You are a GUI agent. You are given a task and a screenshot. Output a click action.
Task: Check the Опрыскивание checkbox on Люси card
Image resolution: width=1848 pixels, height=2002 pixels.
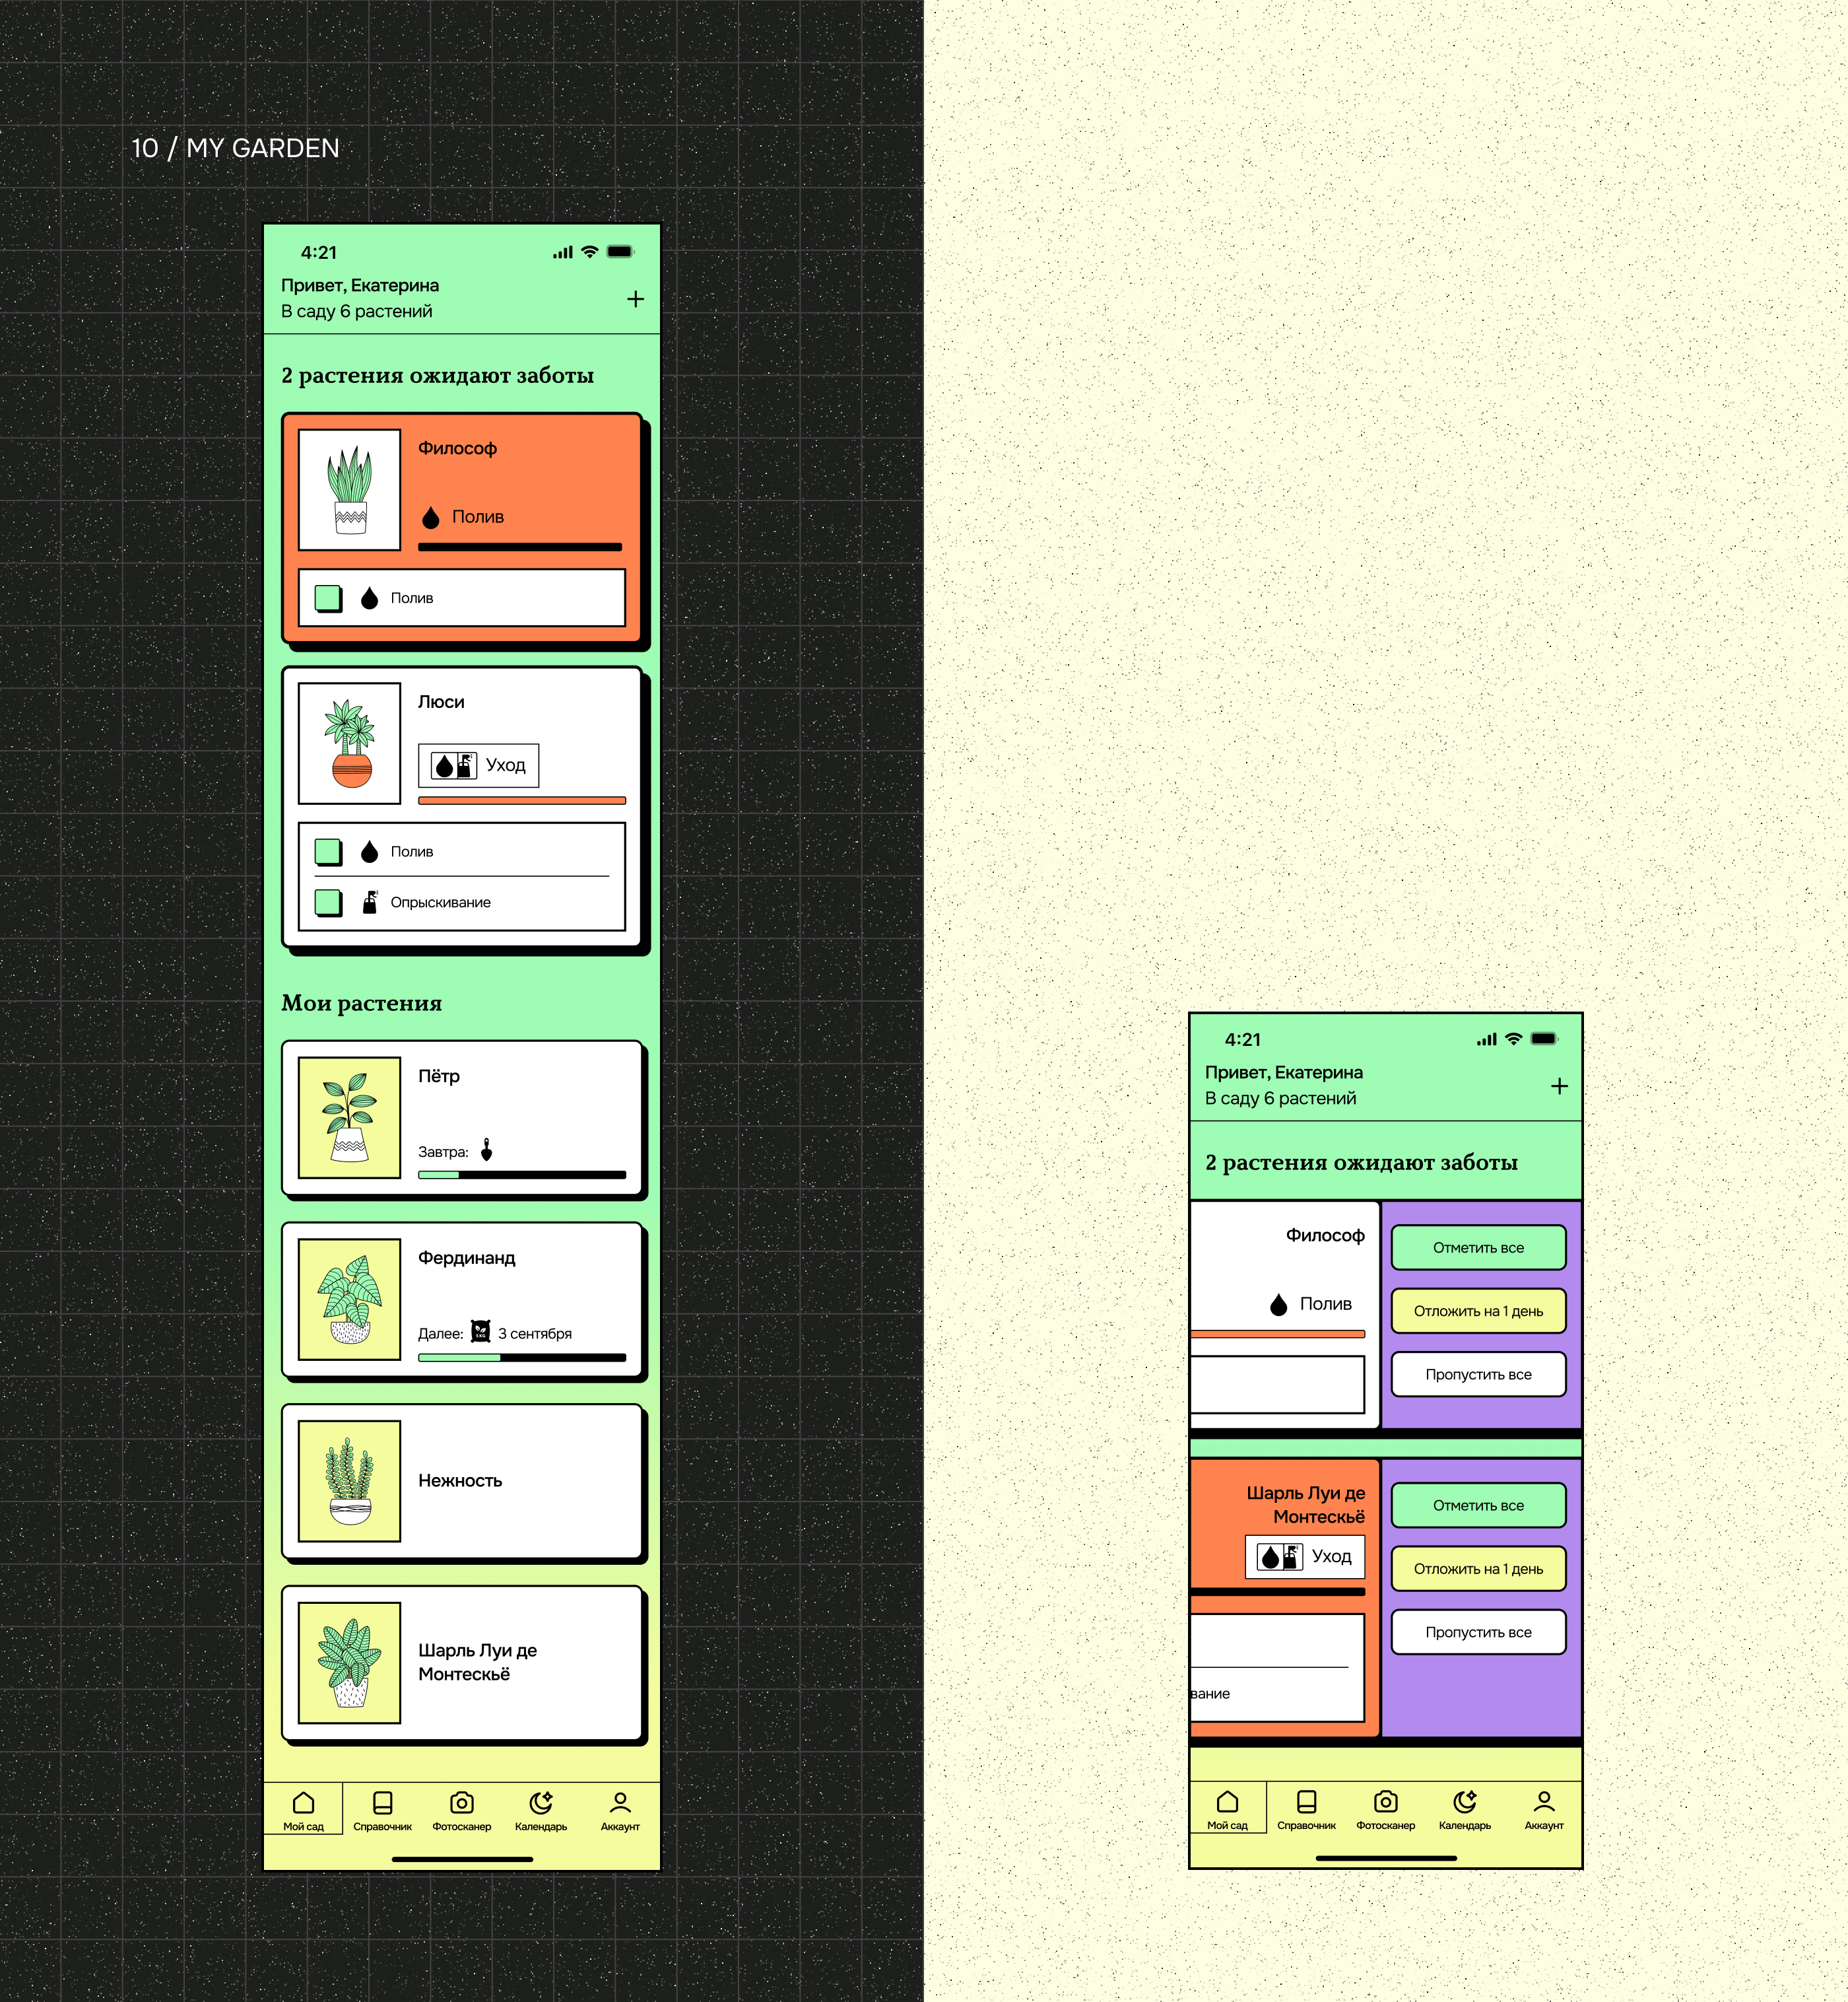[x=327, y=903]
